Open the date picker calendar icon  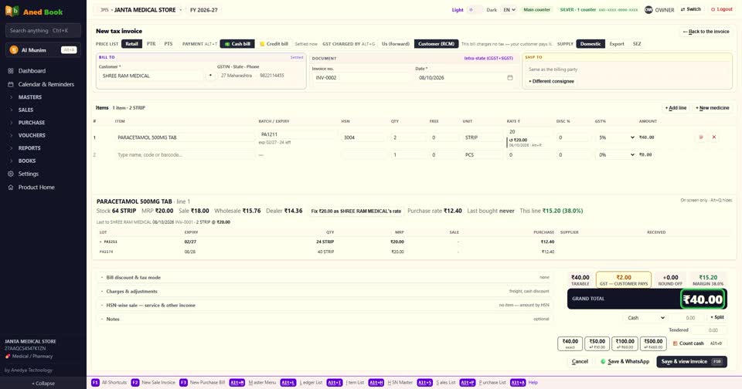(509, 77)
